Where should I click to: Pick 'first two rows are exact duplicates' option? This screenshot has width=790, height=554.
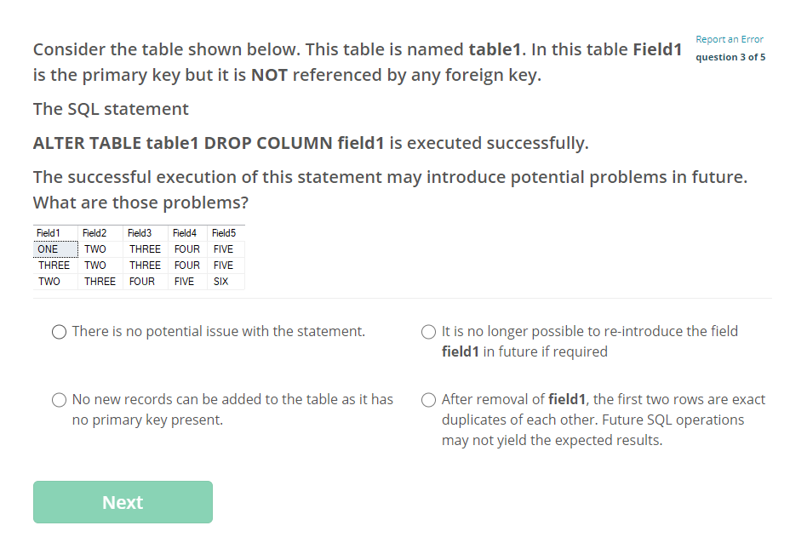point(428,400)
